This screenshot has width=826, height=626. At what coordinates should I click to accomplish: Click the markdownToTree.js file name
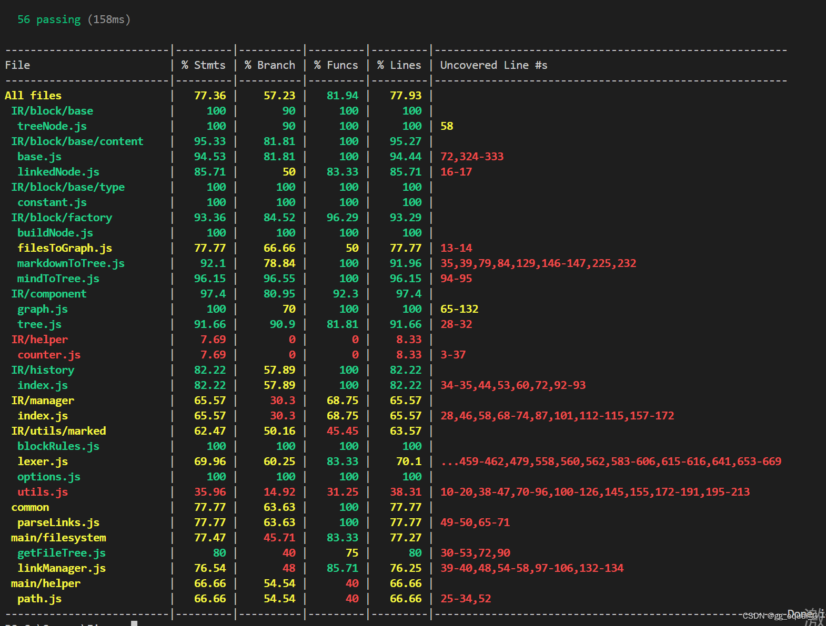pyautogui.click(x=71, y=263)
